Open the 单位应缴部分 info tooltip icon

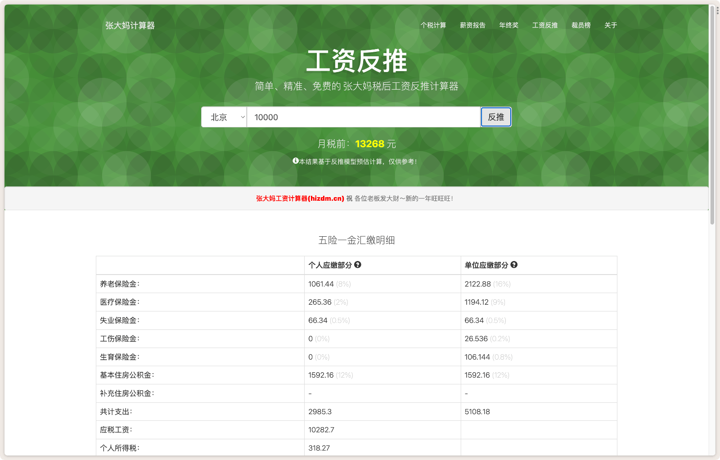[x=514, y=265]
